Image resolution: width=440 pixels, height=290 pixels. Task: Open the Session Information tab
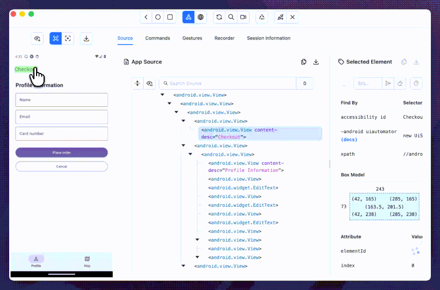point(268,38)
